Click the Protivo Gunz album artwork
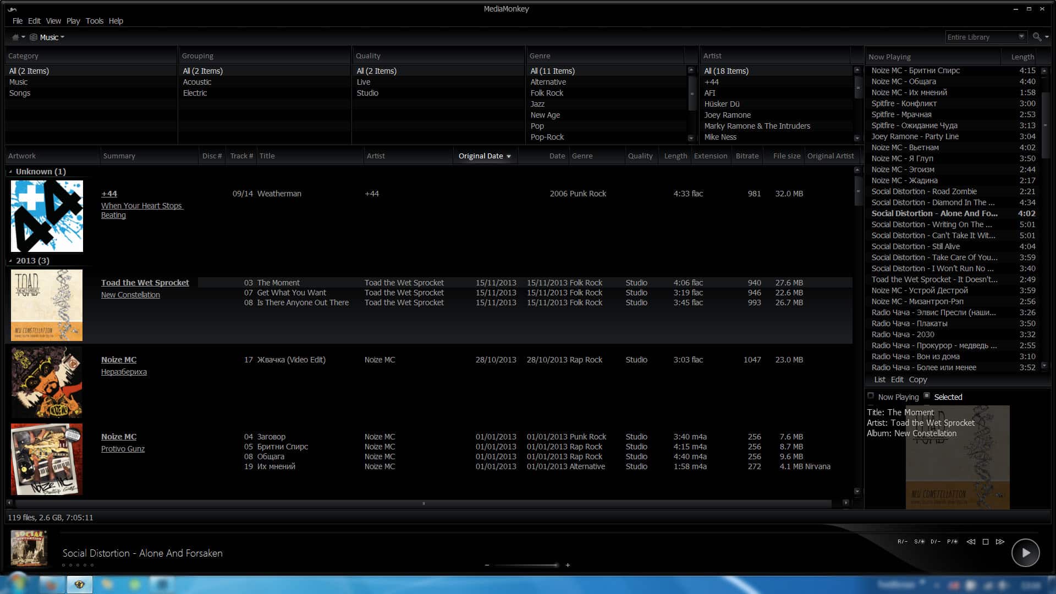 coord(47,459)
